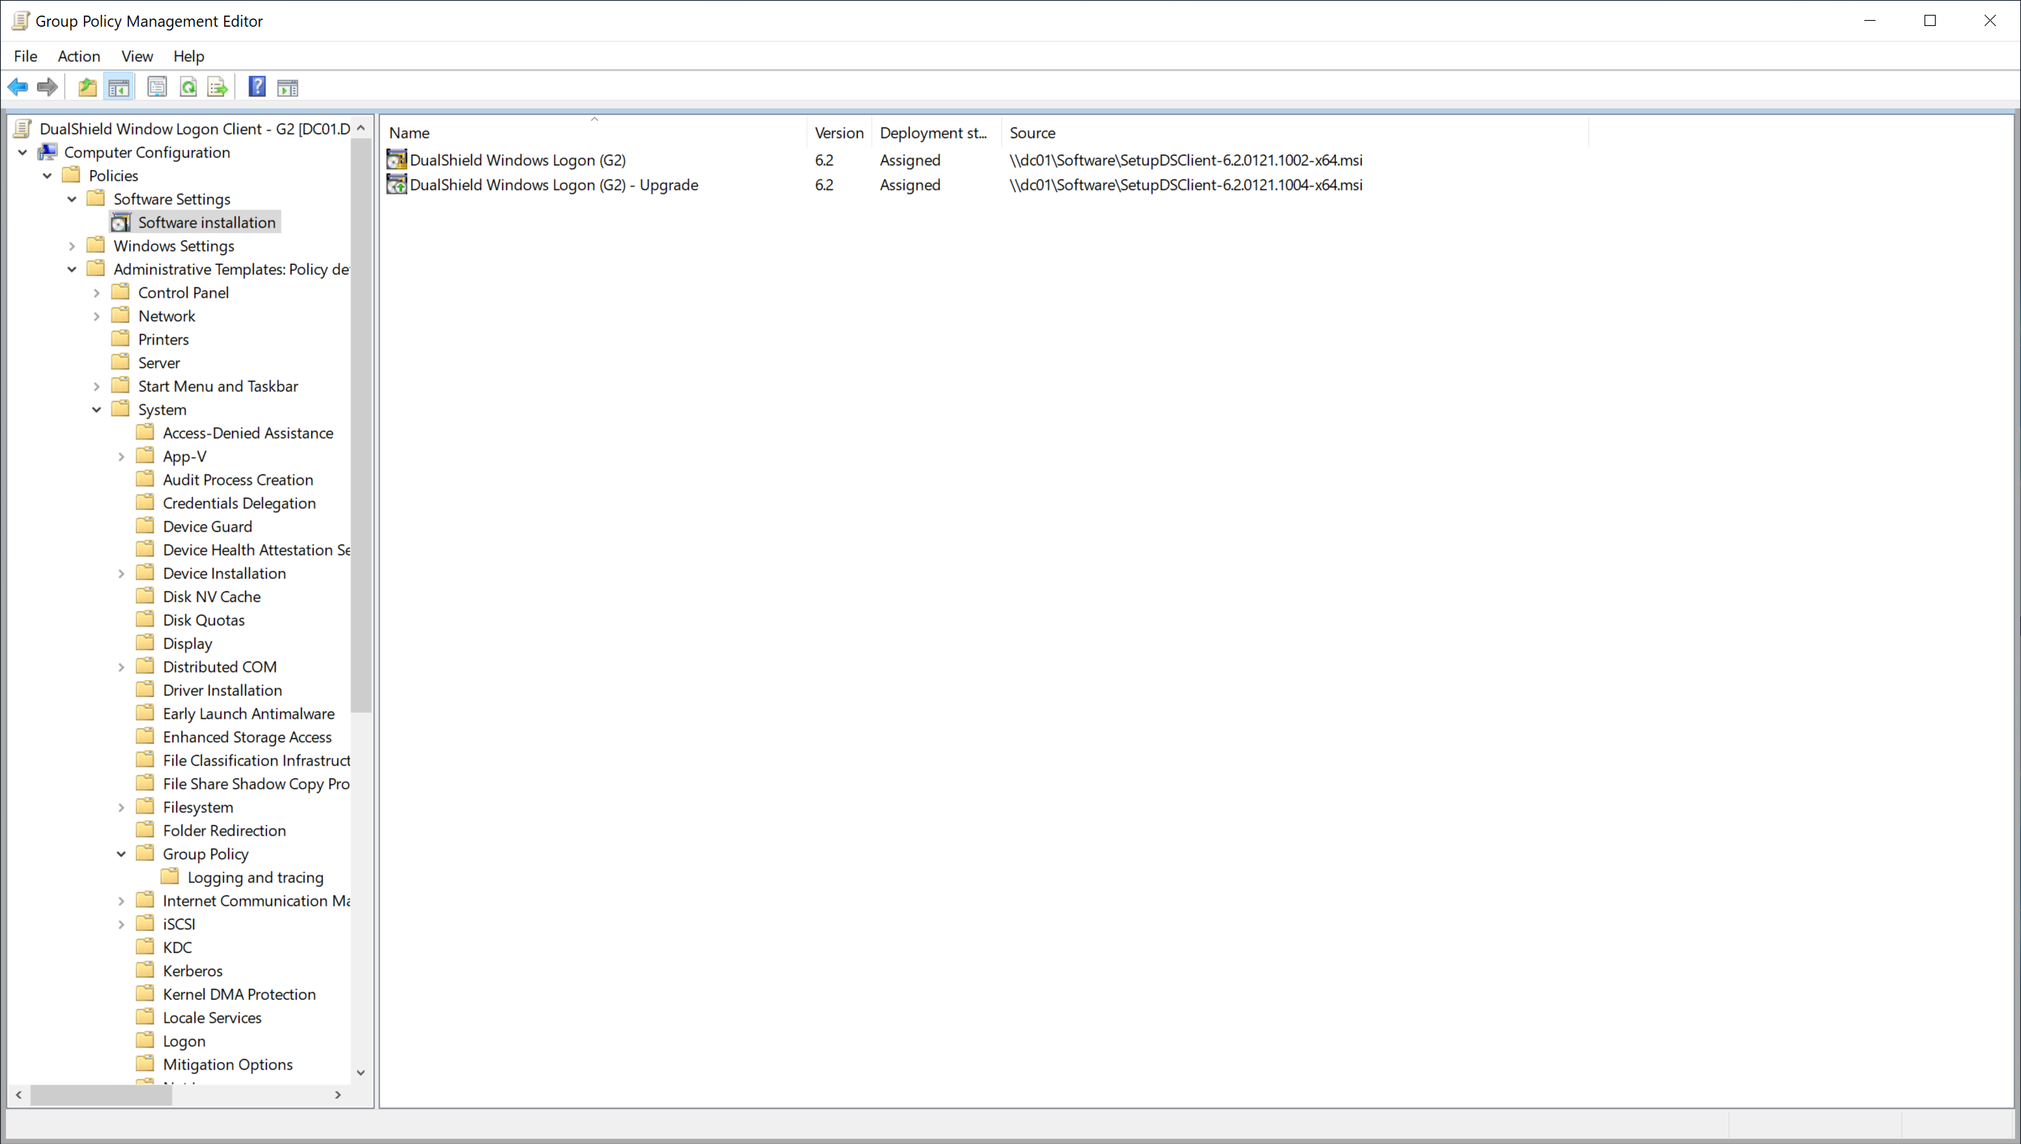Viewport: 2021px width, 1144px height.
Task: Collapse the Group Policy tree node
Action: (x=121, y=854)
